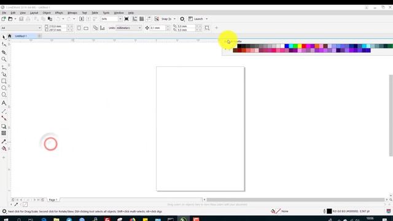Viewport: 393px width, 221px height.
Task: Expand the redo history dropdown arrow
Action: point(74,19)
